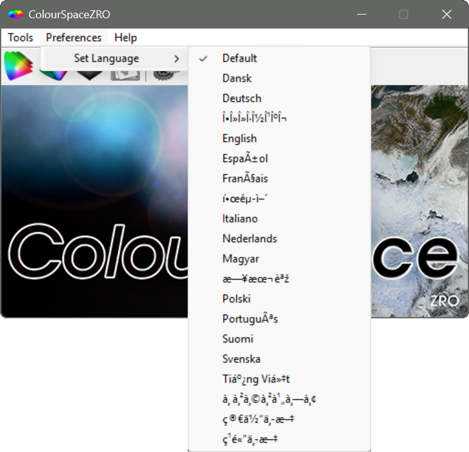The width and height of the screenshot is (469, 452).
Task: Open the Tools menu
Action: (x=20, y=38)
